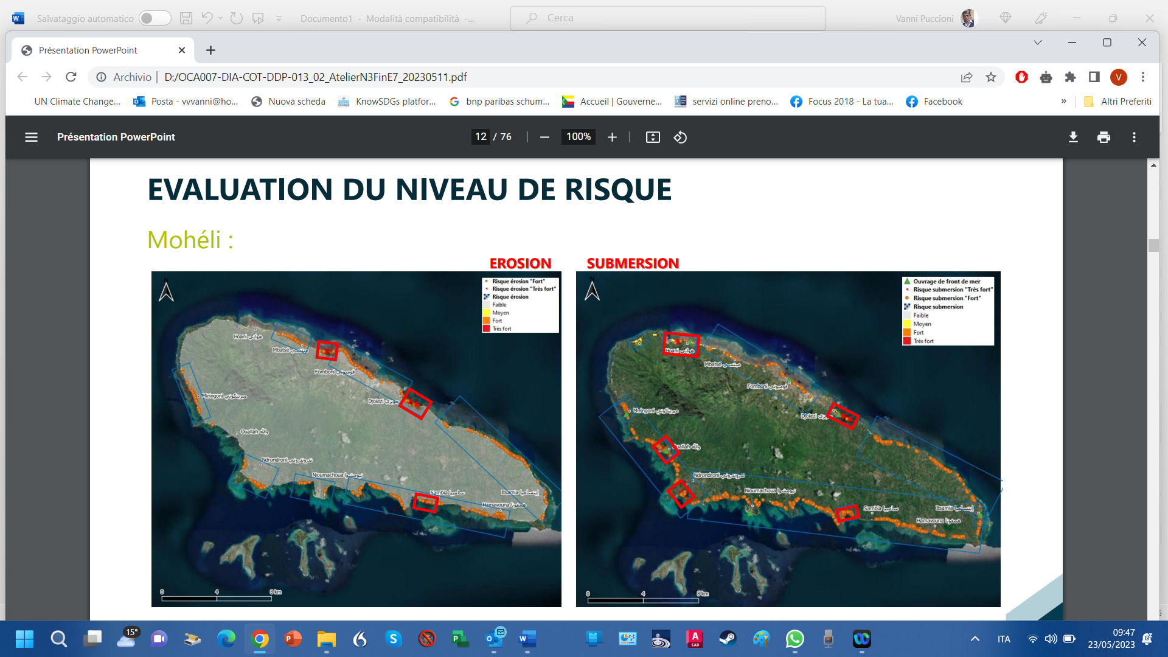Click PDF page number field 12
Screen dimensions: 1168x657
(x=481, y=137)
